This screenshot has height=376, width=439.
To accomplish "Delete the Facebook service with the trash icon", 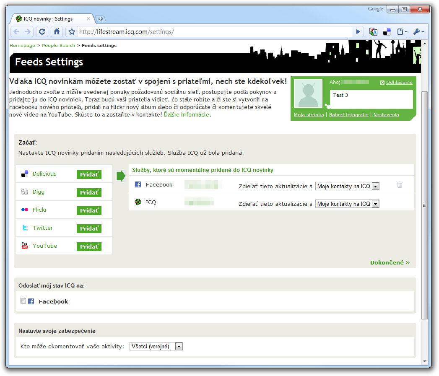I will (x=400, y=184).
